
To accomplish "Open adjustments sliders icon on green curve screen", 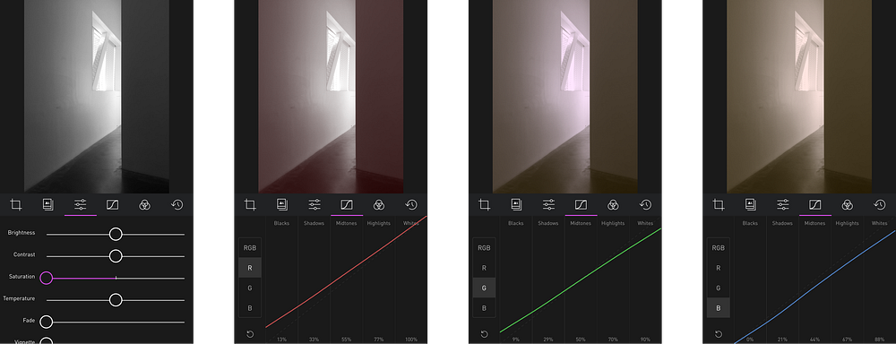I will tap(548, 204).
